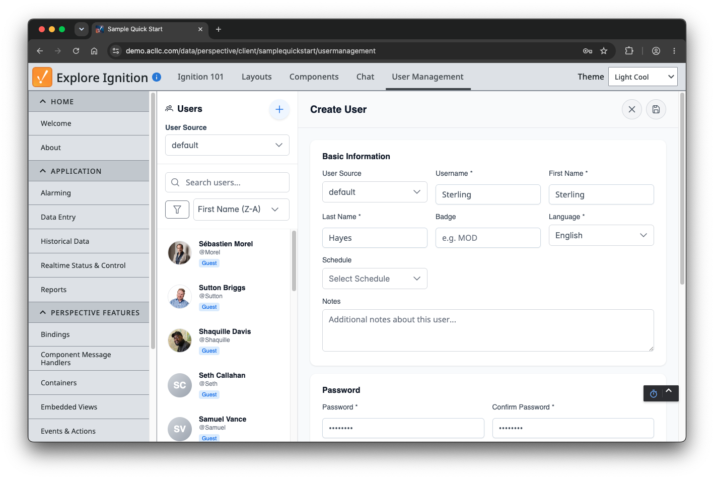This screenshot has height=479, width=714.
Task: Open About page in sidebar
Action: 89,148
